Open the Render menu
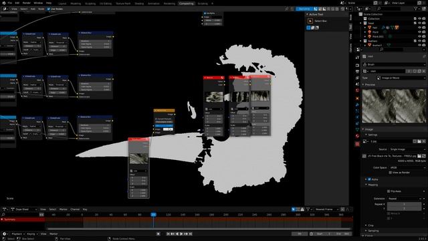Viewport: 428px width, 241px height. 27,3
